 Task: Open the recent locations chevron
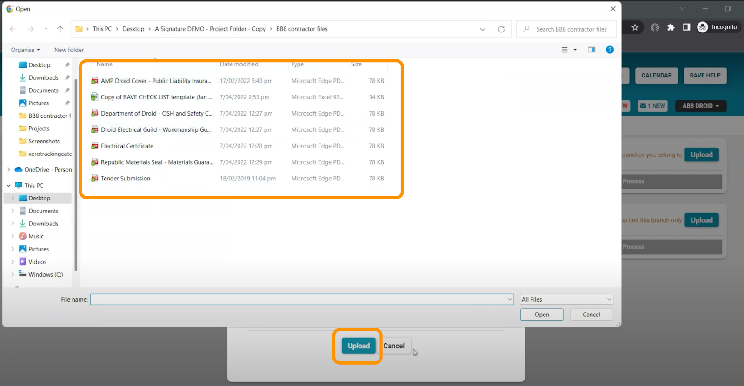pos(46,29)
